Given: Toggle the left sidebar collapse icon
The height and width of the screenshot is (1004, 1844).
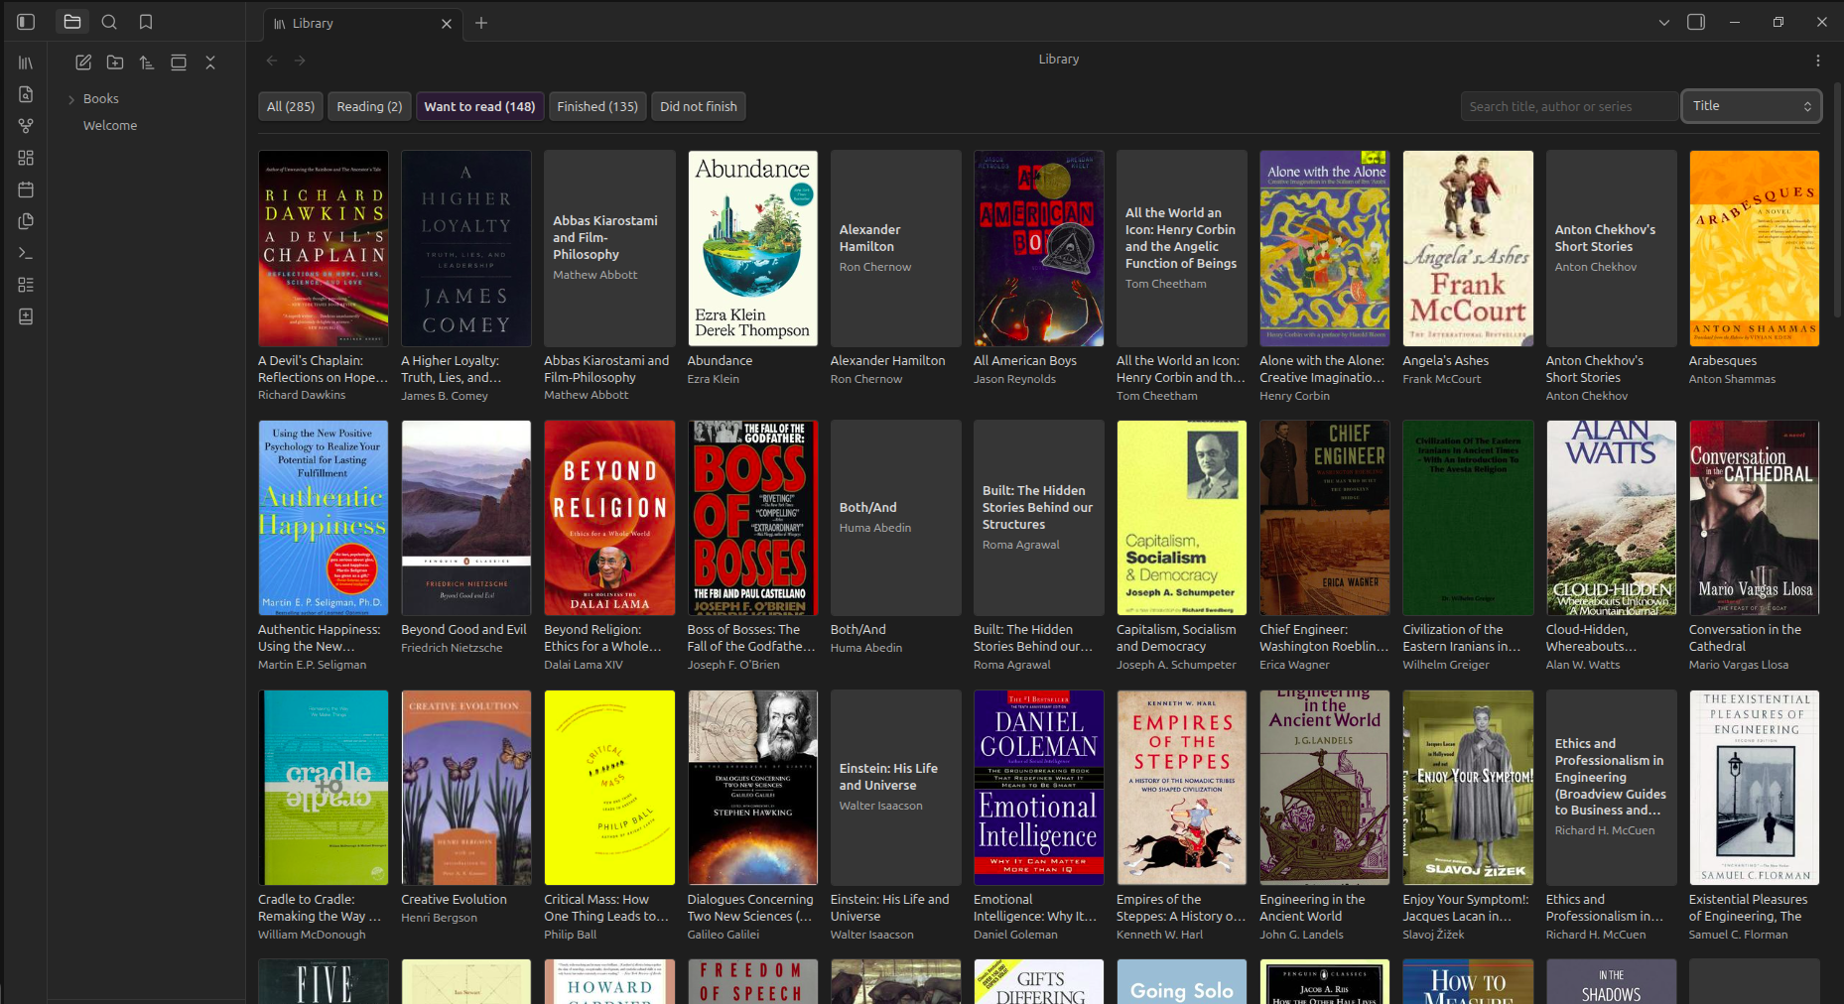Looking at the screenshot, I should (x=27, y=22).
